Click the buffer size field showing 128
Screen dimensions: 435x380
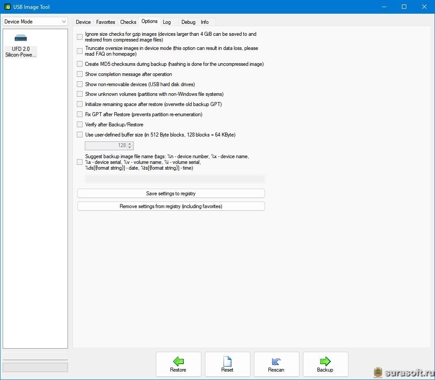coord(106,145)
